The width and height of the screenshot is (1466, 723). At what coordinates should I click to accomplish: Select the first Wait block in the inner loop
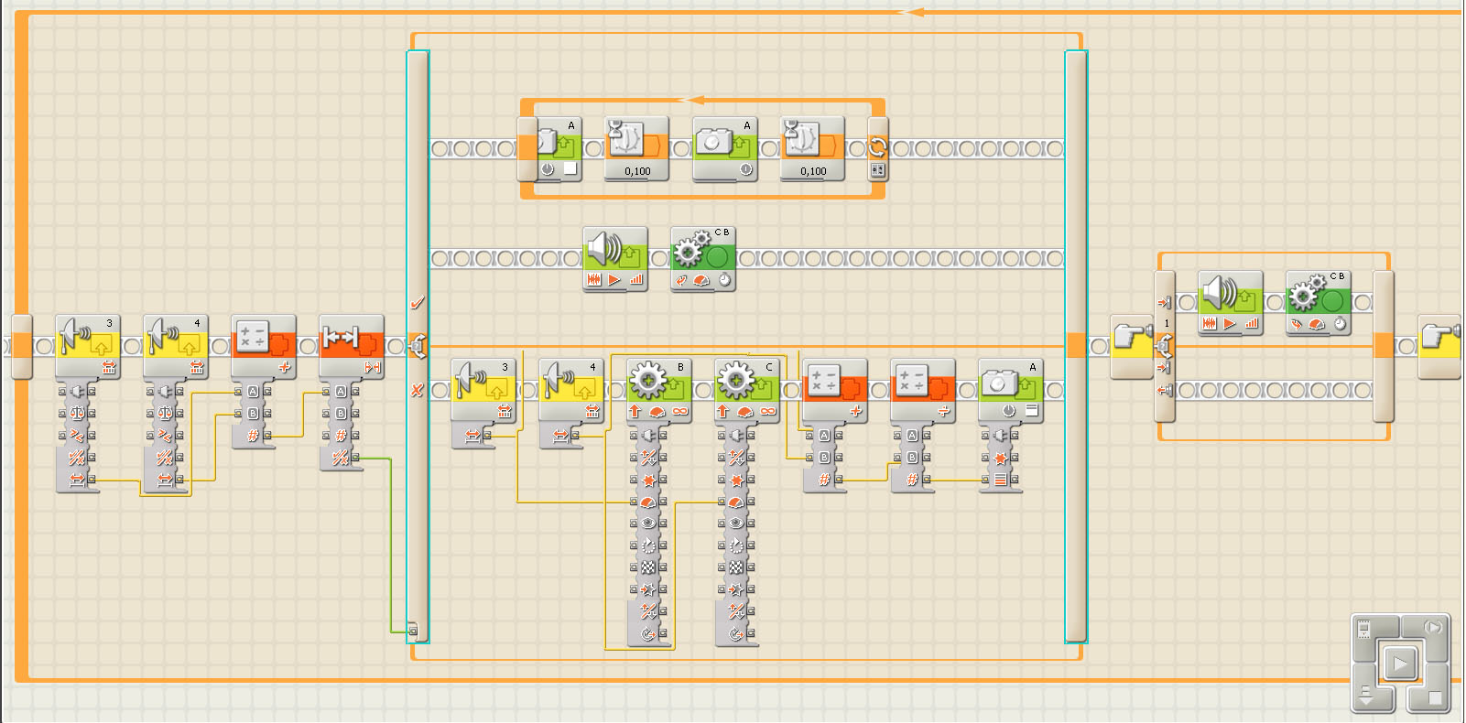pos(636,148)
